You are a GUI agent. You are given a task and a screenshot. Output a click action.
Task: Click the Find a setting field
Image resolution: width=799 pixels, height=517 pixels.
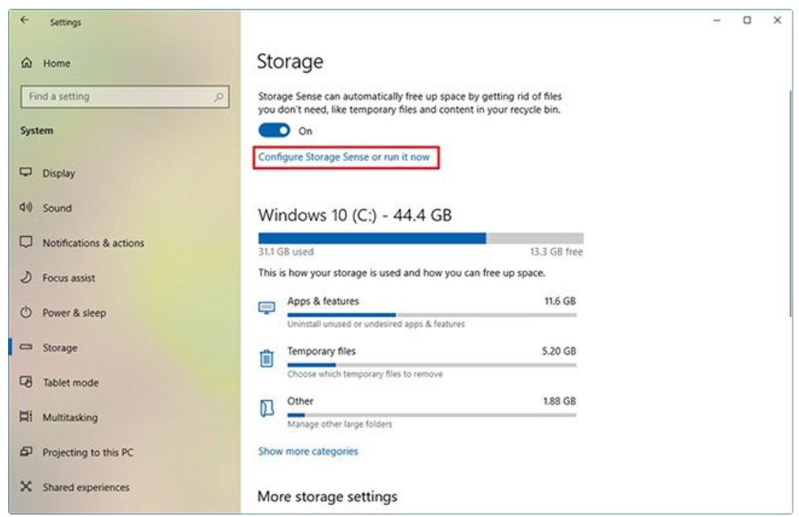coord(117,97)
